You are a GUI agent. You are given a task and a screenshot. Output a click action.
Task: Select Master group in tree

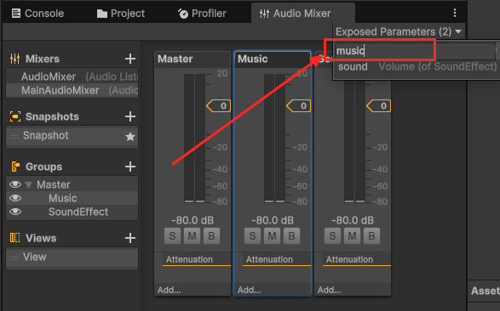(54, 184)
